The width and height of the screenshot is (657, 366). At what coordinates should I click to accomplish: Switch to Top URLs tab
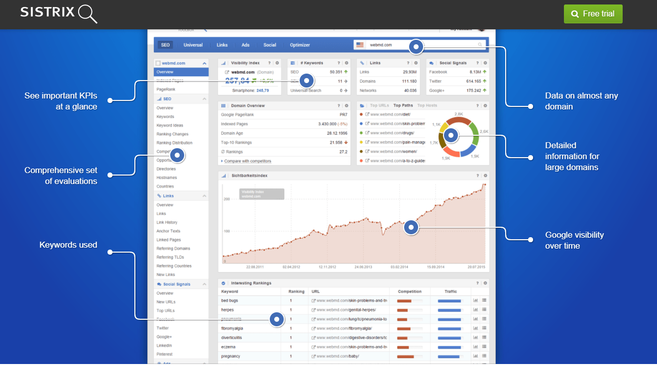(x=380, y=105)
